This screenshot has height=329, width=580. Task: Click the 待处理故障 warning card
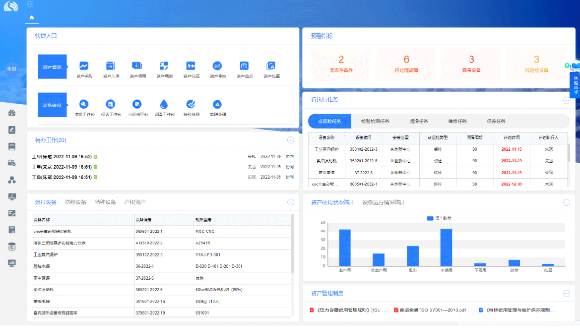[x=406, y=64]
